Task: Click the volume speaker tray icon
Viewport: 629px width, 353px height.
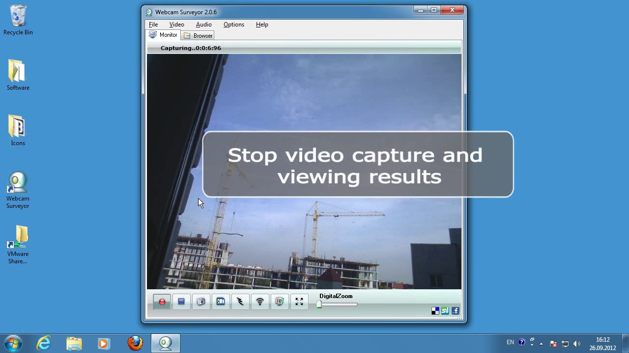Action: point(576,343)
